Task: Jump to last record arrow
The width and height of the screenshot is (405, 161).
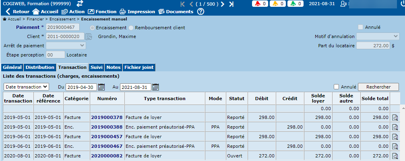Action: 231,4
